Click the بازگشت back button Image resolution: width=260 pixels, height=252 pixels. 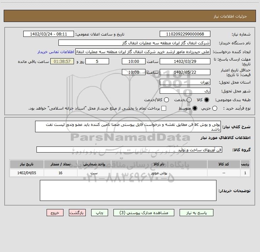(x=77, y=213)
